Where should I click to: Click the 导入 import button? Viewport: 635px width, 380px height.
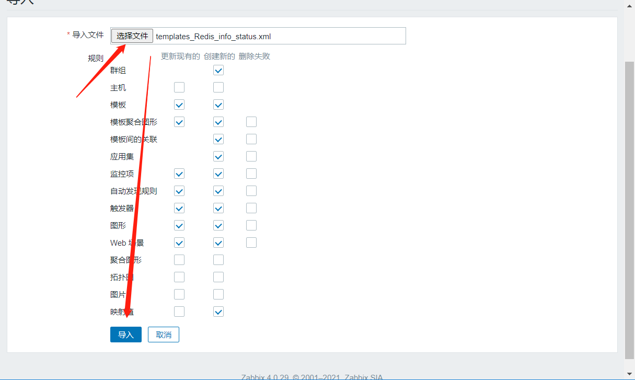(125, 335)
